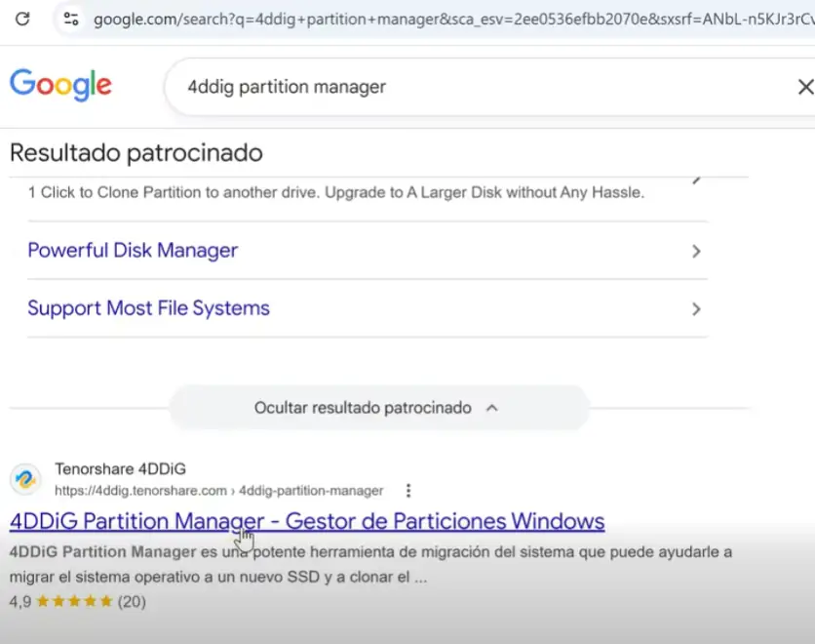Viewport: 815px width, 644px height.
Task: Click the Tenorshare 4DDiG favicon
Action: (25, 479)
